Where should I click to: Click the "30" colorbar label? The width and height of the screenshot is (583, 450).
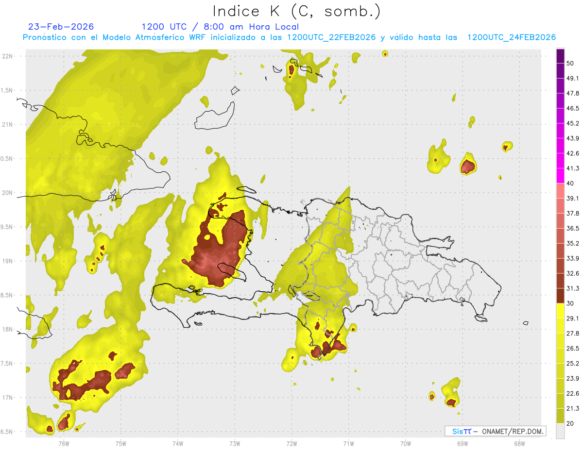click(x=570, y=303)
